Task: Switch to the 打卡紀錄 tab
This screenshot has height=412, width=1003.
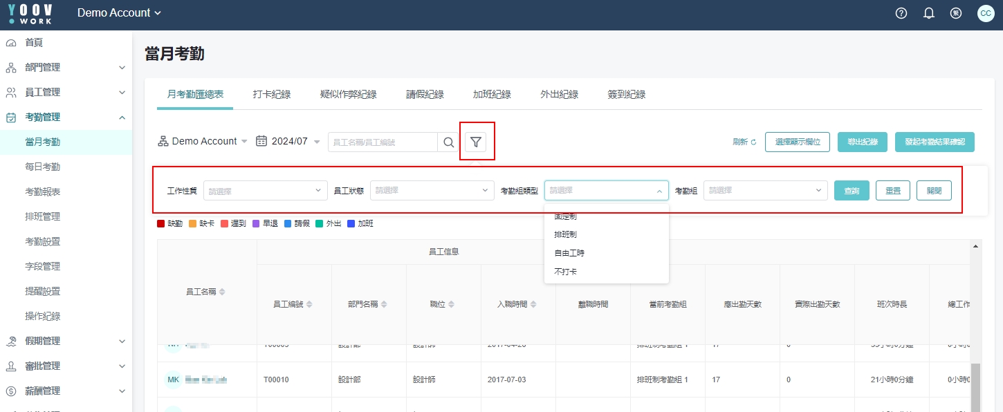Action: point(271,95)
